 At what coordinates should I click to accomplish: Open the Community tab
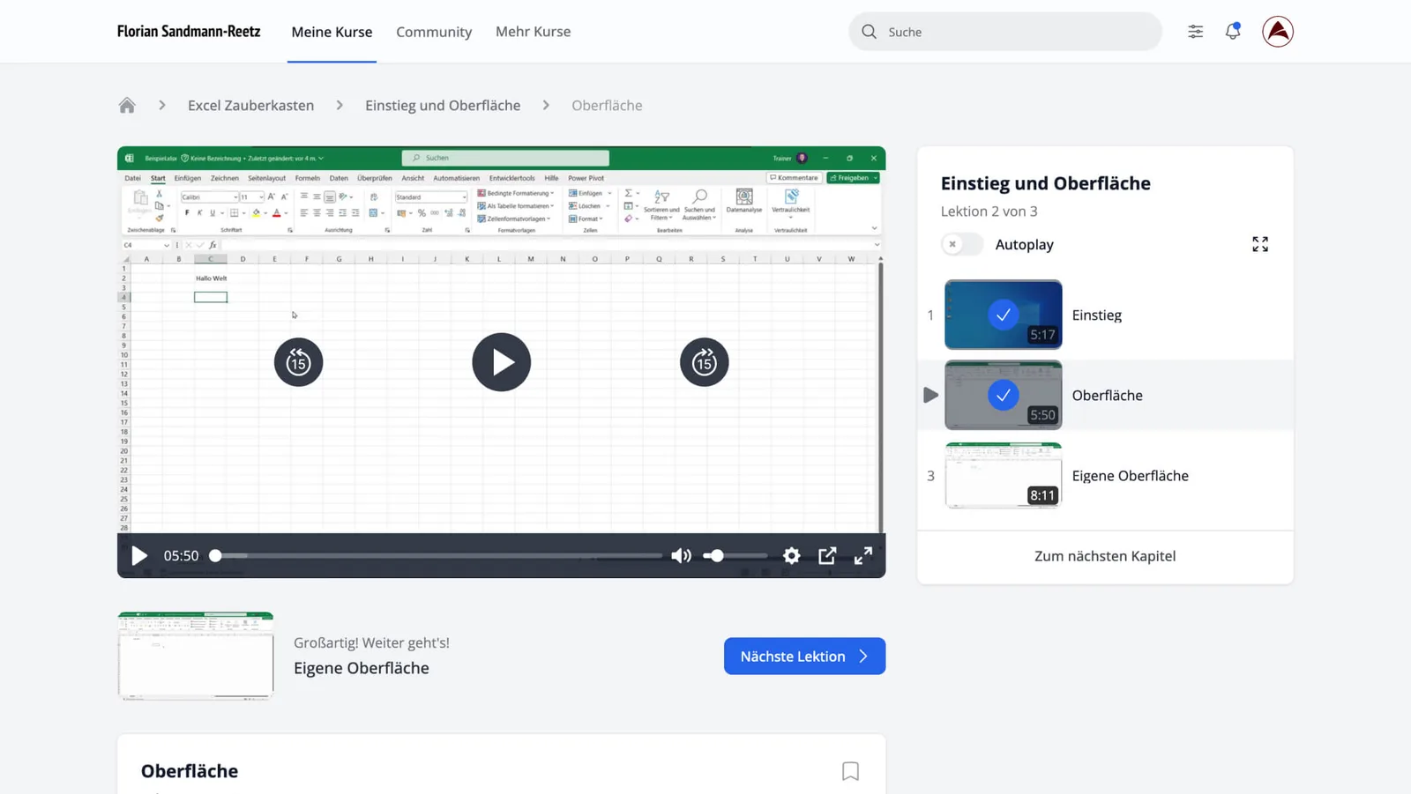coord(434,32)
